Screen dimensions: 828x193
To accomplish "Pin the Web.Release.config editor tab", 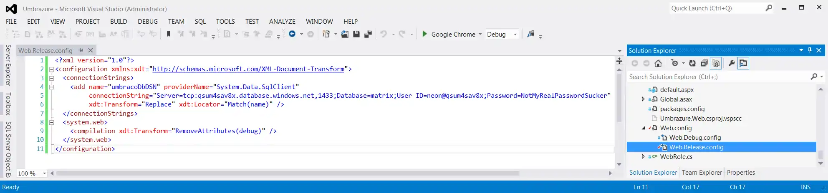I will click(81, 50).
